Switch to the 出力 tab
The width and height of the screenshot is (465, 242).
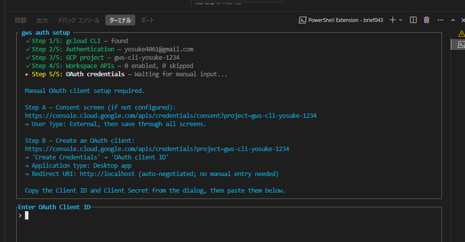(42, 20)
